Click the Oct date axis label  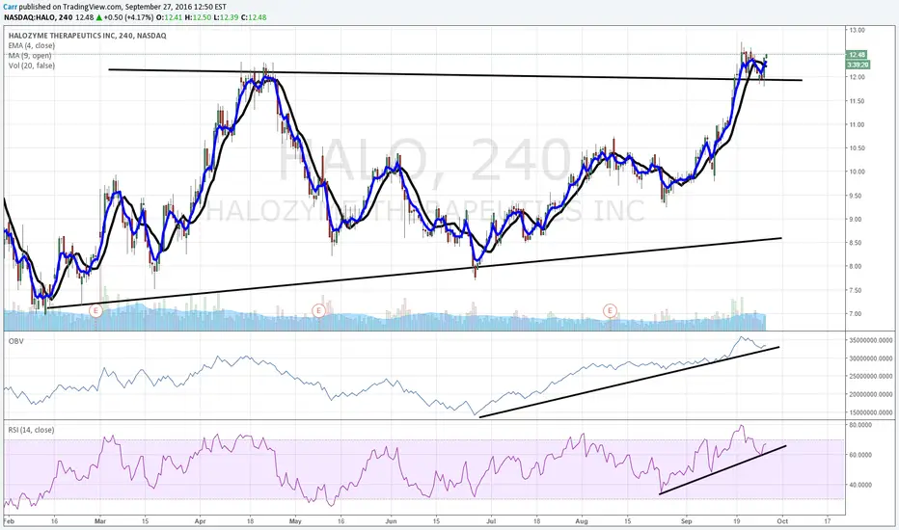point(782,521)
